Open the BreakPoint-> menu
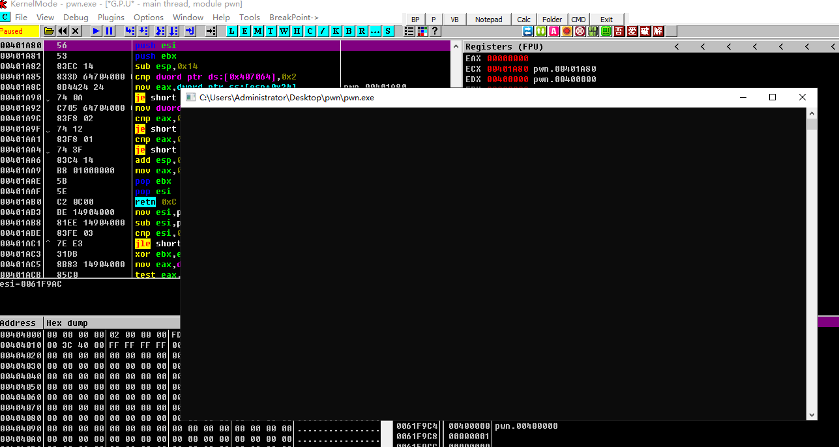The height and width of the screenshot is (447, 839). (x=294, y=18)
